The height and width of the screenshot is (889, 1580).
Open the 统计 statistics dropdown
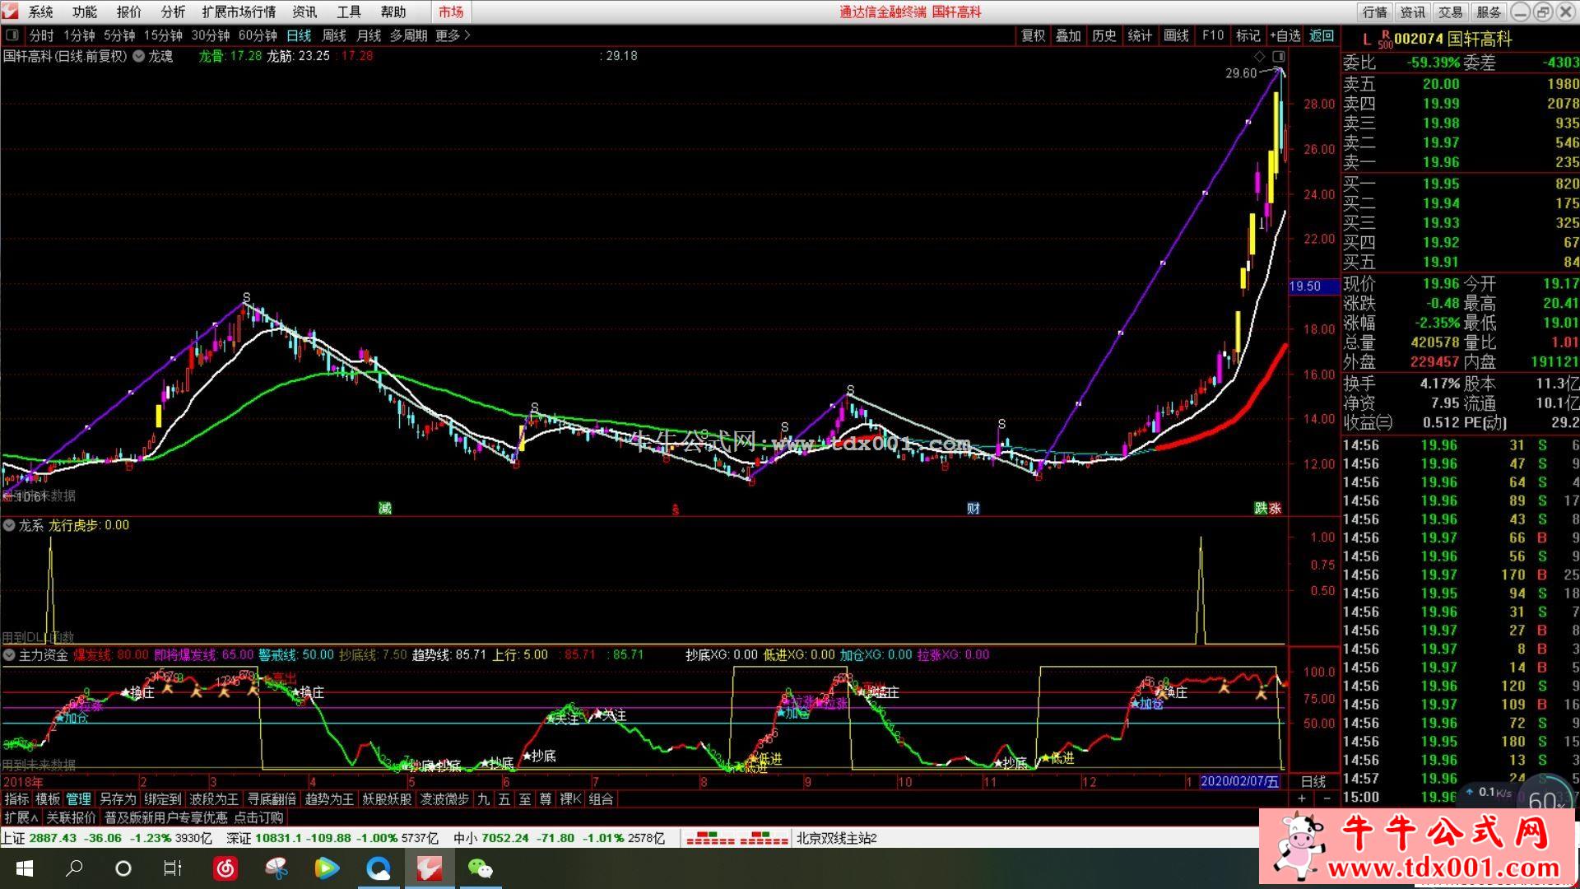coord(1140,35)
